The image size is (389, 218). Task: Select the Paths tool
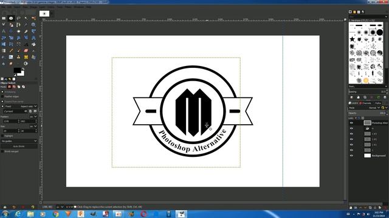click(19, 25)
